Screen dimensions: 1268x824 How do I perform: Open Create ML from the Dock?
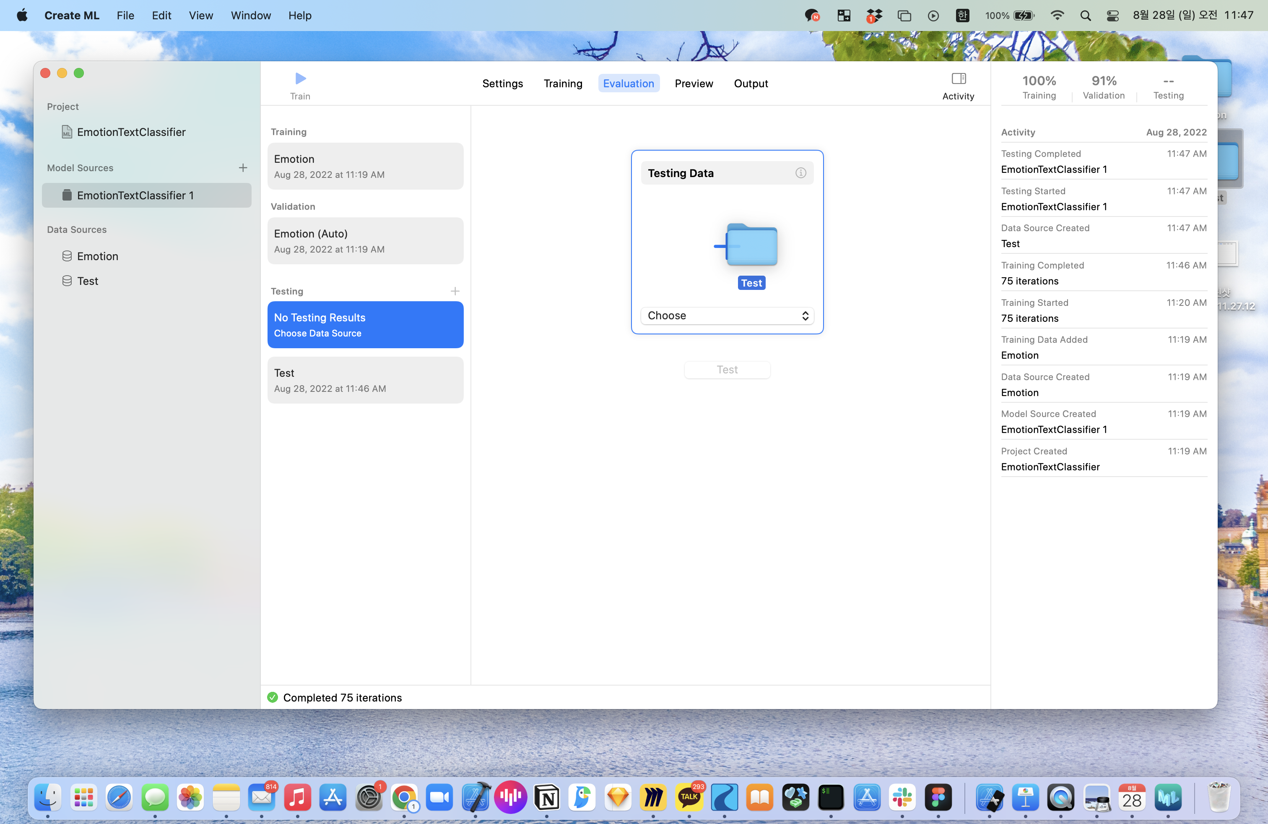[x=1168, y=797]
